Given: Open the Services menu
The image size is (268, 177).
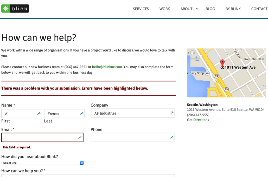Looking at the screenshot, I should [141, 9].
